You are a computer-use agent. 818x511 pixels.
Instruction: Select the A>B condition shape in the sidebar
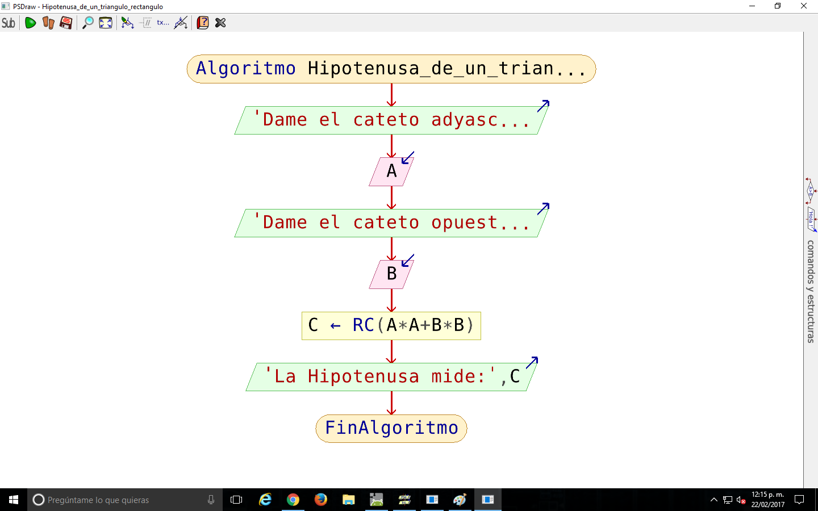coord(811,191)
